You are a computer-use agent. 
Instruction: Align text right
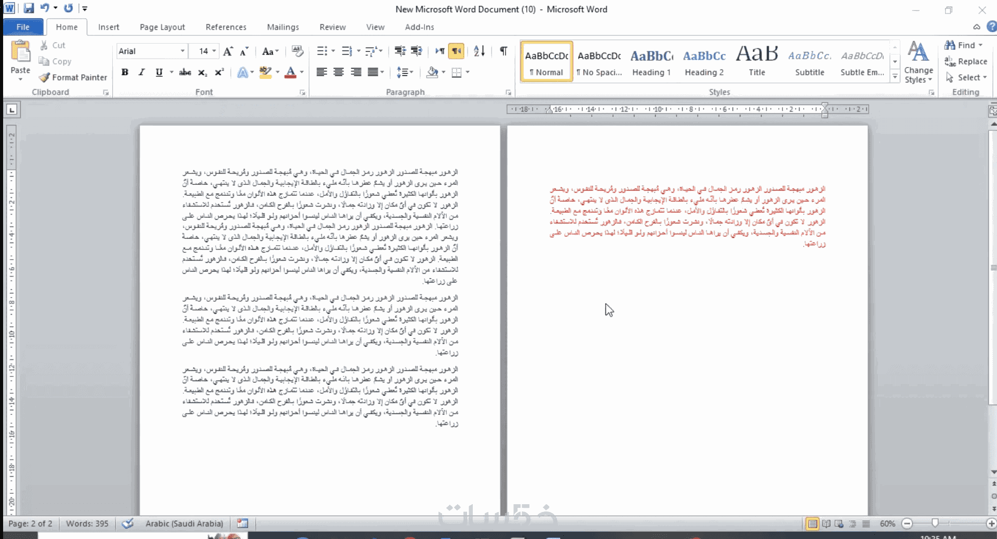coord(356,72)
